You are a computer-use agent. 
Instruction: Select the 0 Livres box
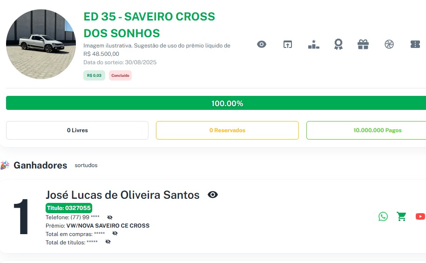pos(77,130)
